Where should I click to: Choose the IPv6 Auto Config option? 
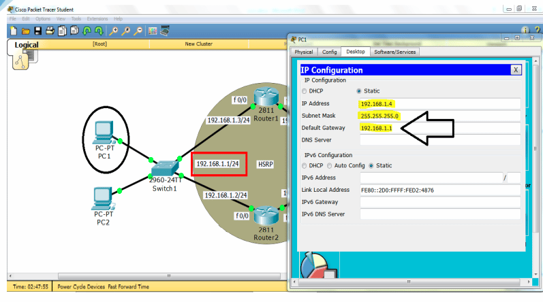click(329, 166)
